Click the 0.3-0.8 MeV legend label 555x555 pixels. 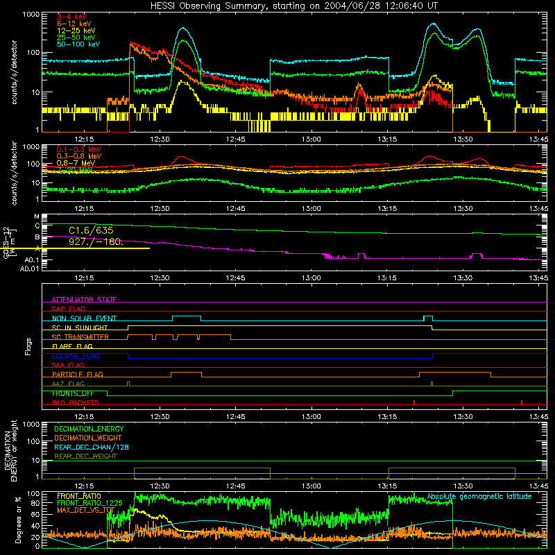tap(79, 156)
